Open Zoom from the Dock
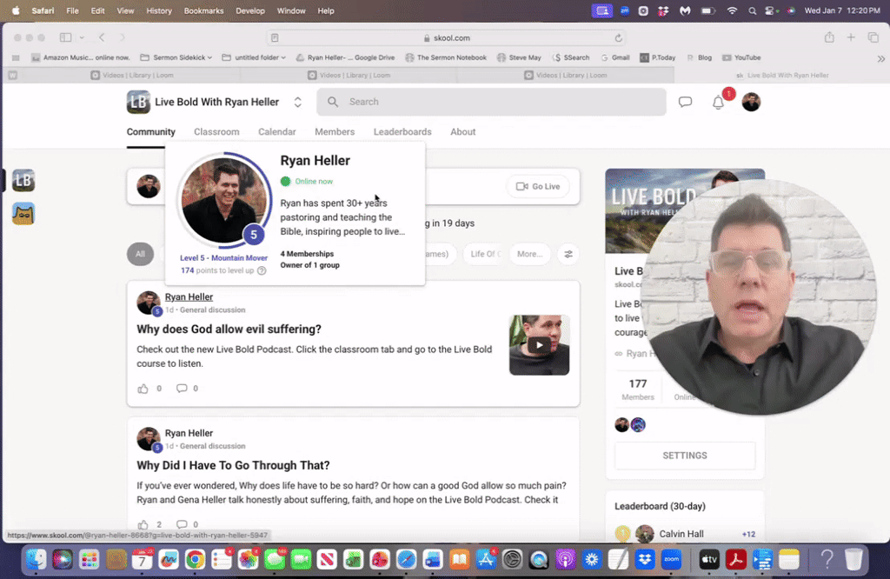The width and height of the screenshot is (890, 579). click(x=671, y=560)
